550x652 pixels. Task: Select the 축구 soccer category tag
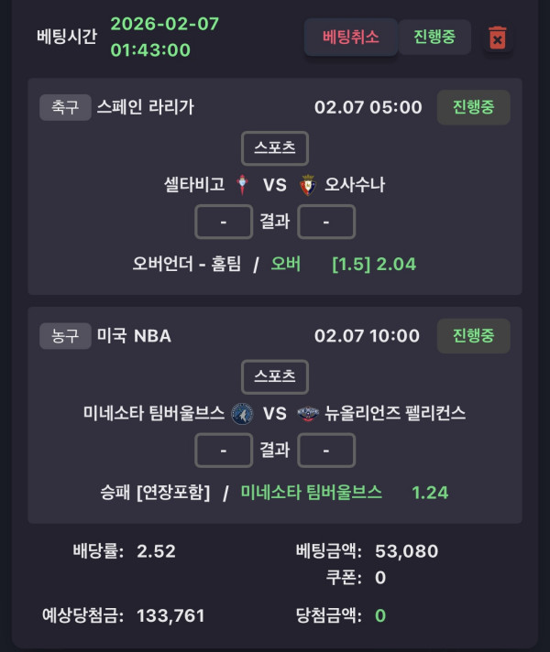(65, 107)
